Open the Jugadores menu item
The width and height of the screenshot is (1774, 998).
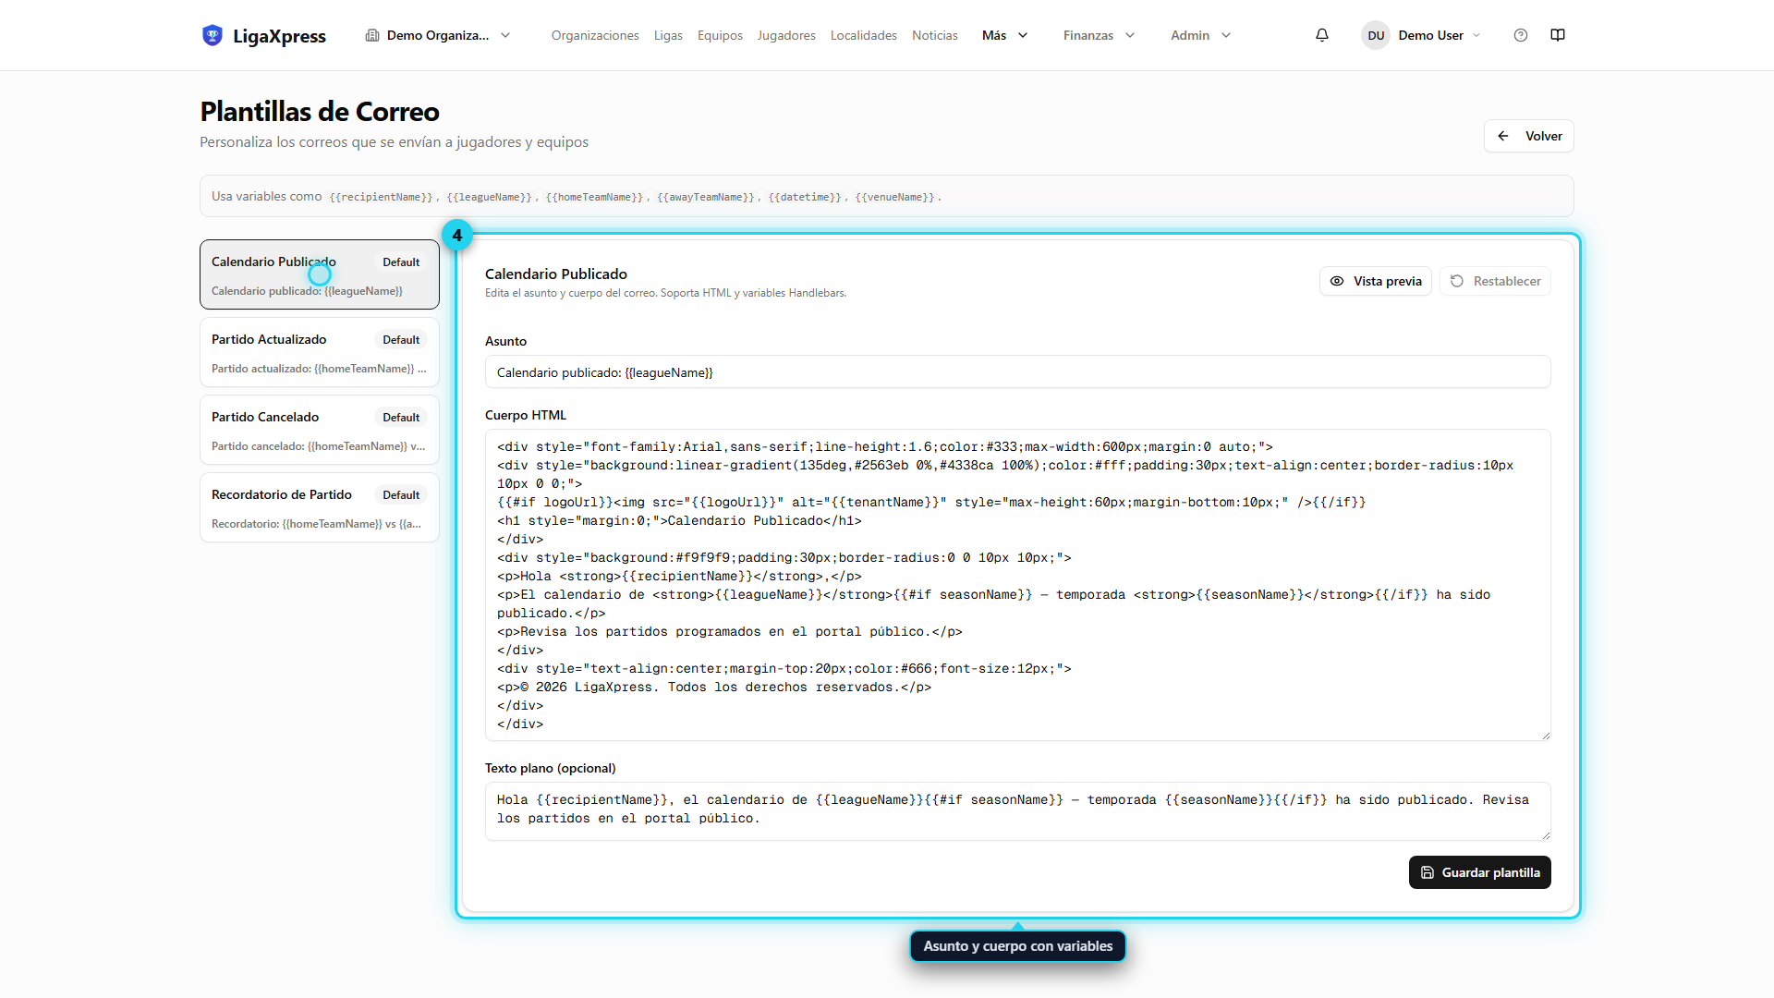[x=786, y=35]
